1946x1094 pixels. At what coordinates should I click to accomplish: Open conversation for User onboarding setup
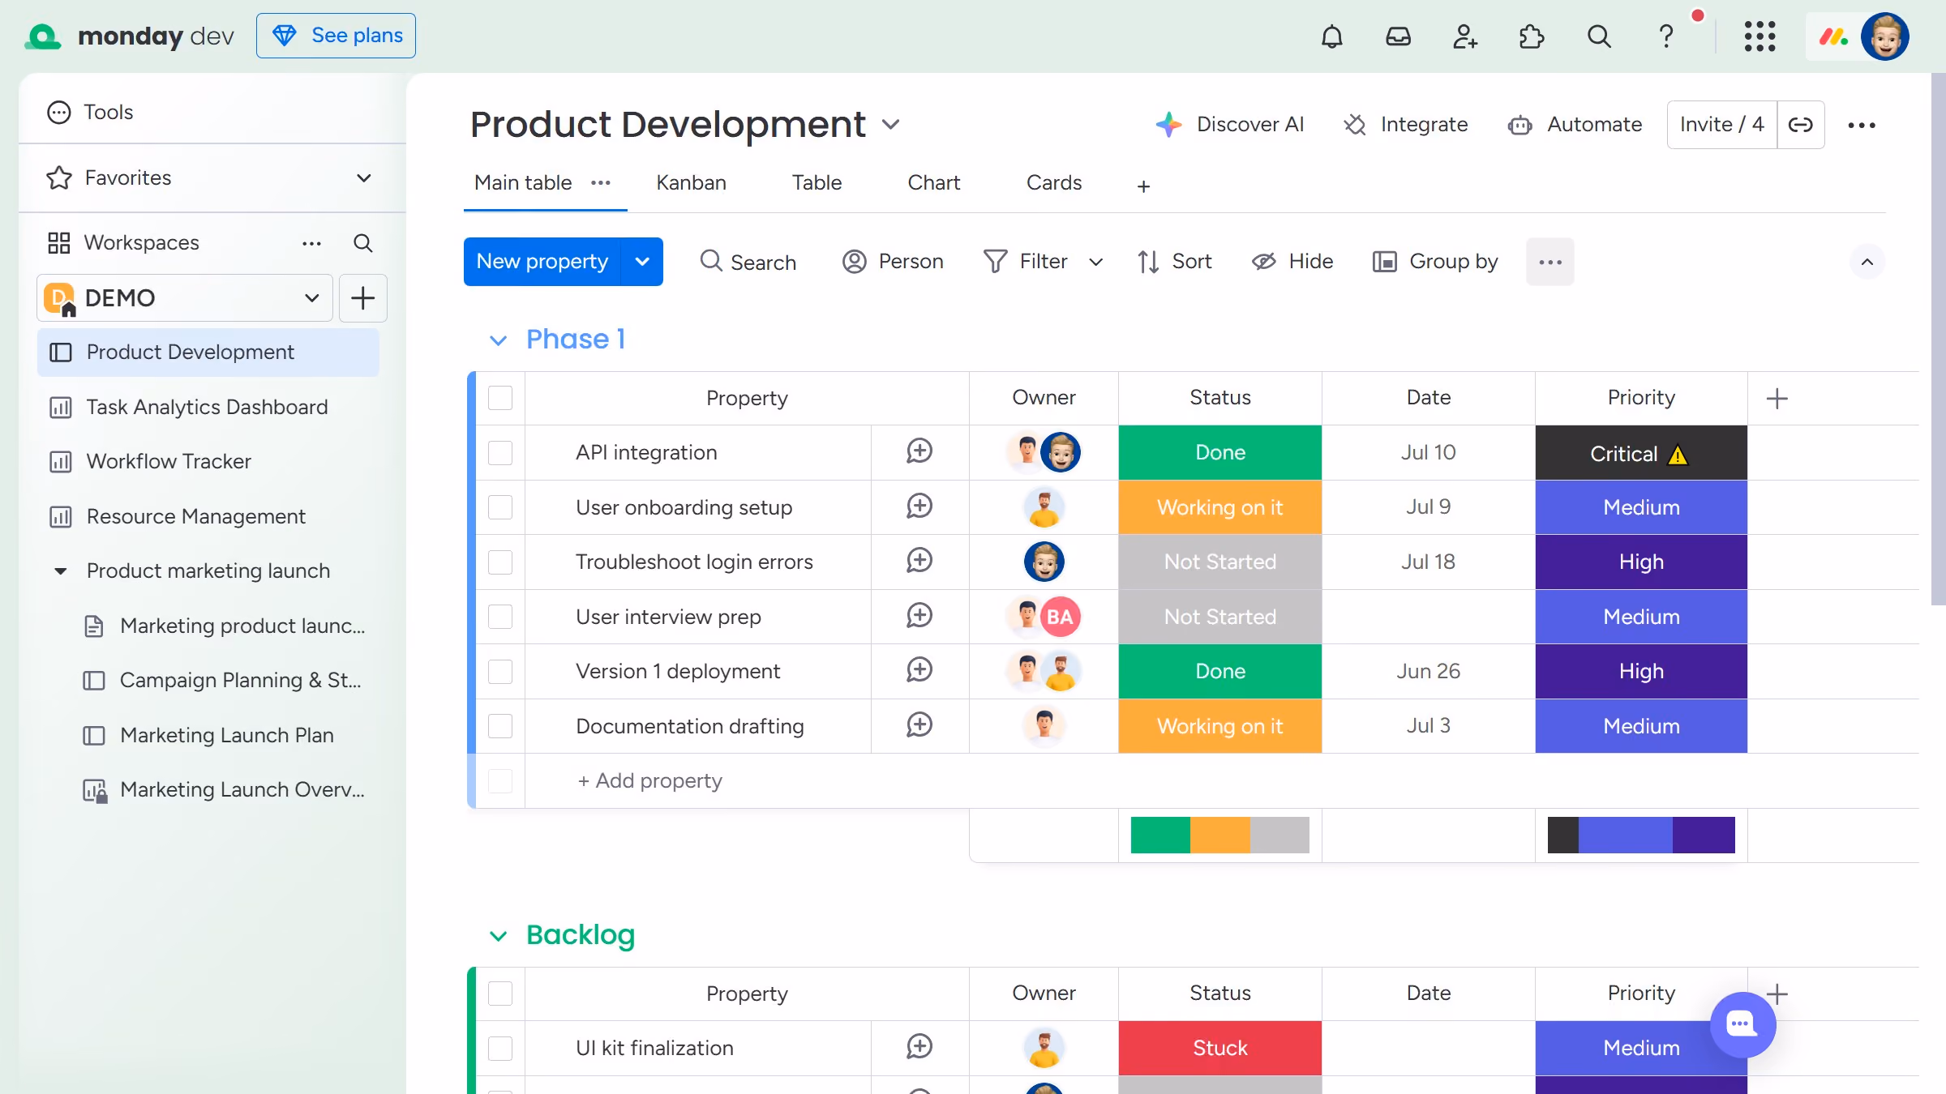tap(919, 506)
